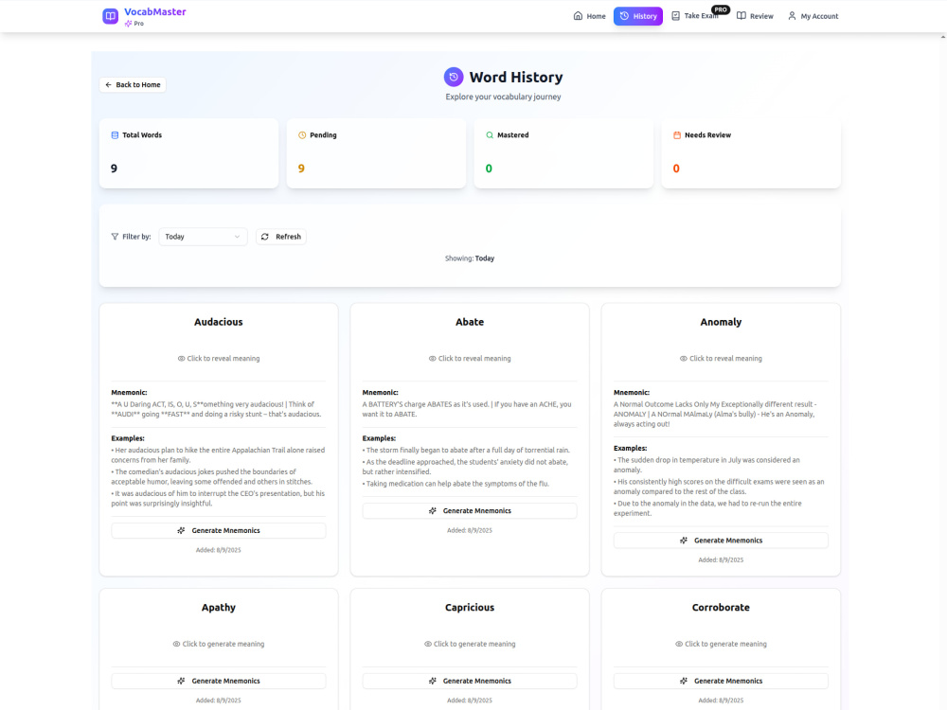
Task: Click the Word History heading
Action: click(x=516, y=78)
